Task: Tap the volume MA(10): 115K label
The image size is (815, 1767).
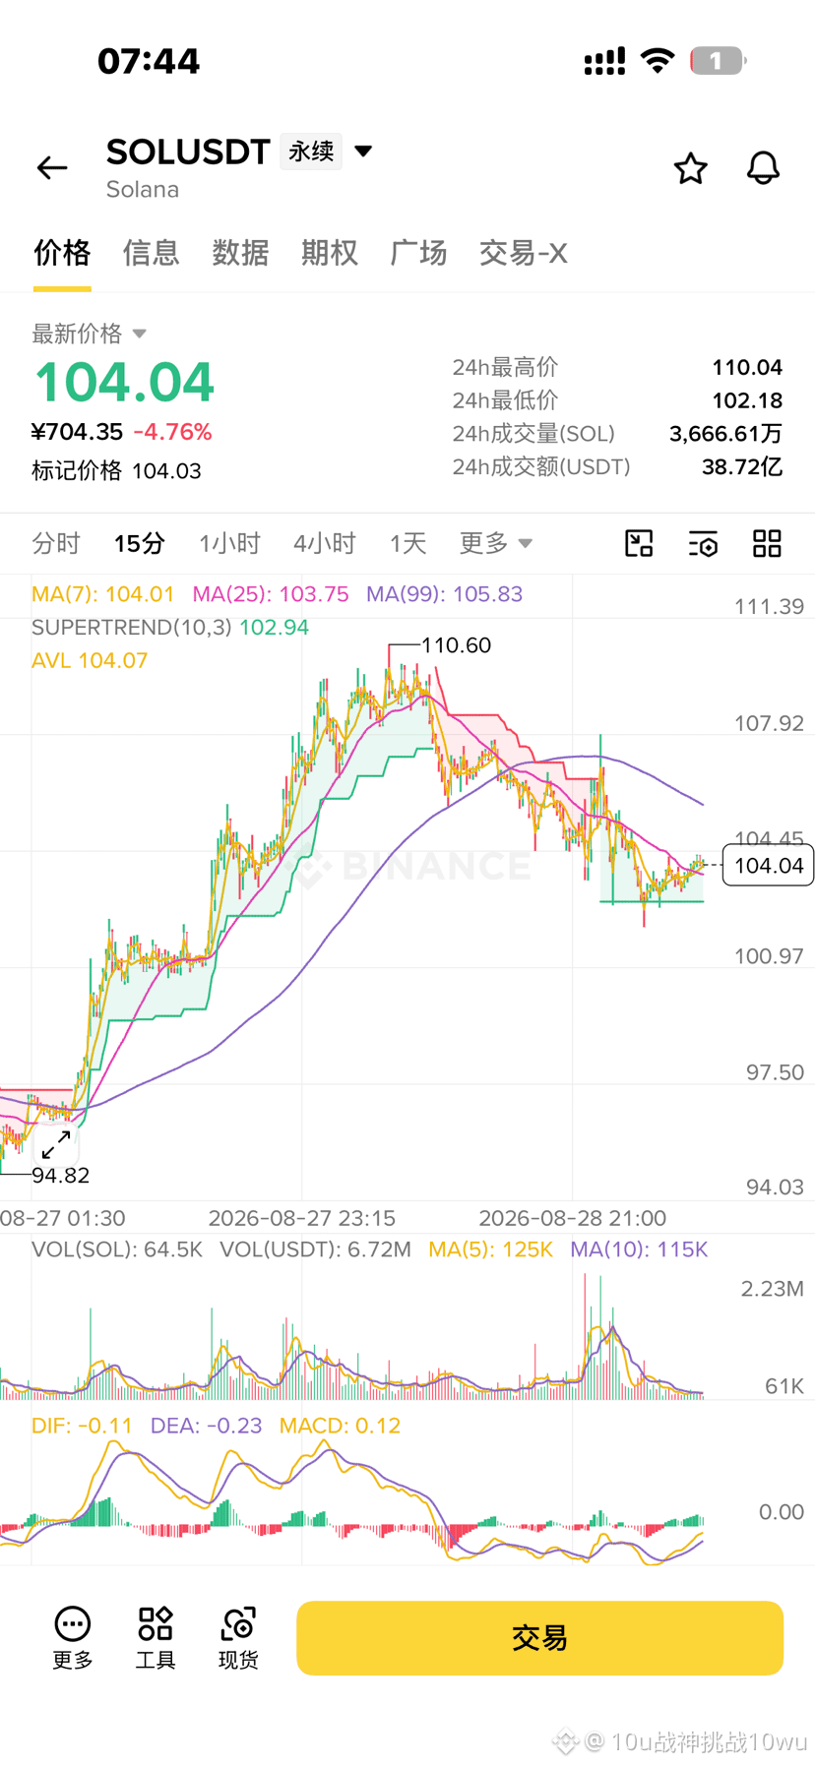Action: [x=639, y=1249]
